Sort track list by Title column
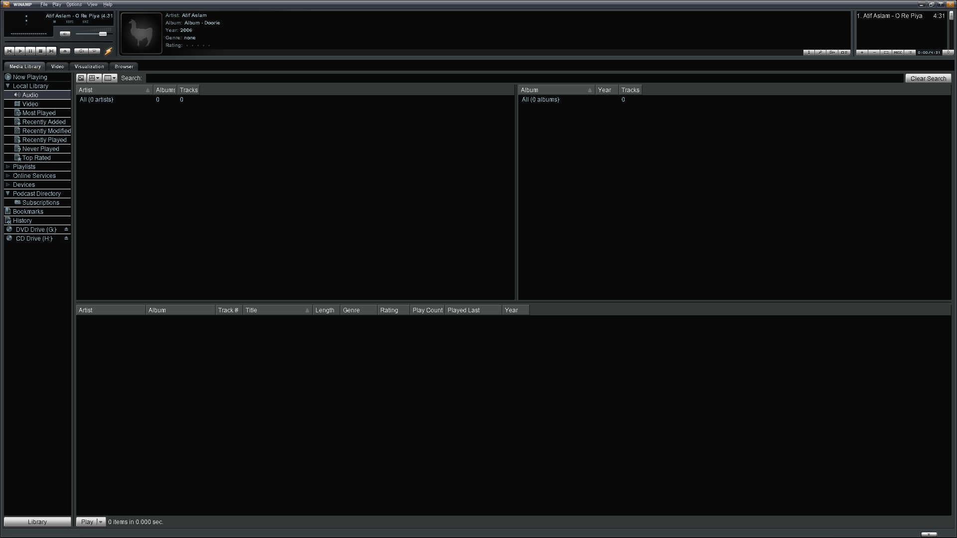 coord(277,310)
